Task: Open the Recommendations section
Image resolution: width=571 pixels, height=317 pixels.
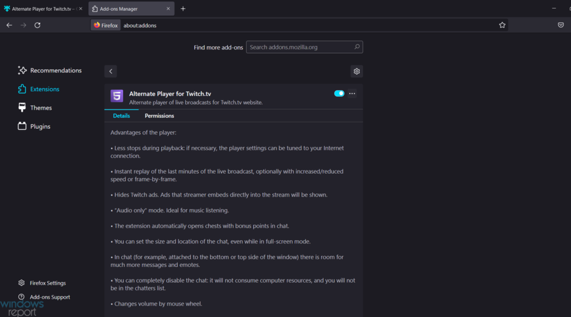Action: [50, 70]
